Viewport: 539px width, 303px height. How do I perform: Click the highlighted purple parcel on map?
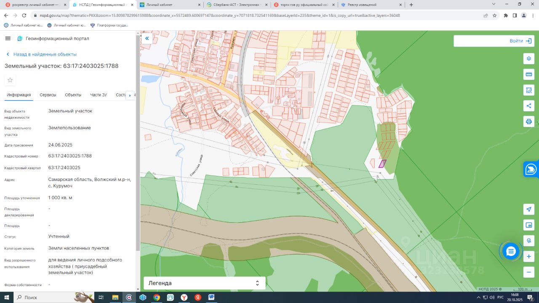click(x=382, y=164)
